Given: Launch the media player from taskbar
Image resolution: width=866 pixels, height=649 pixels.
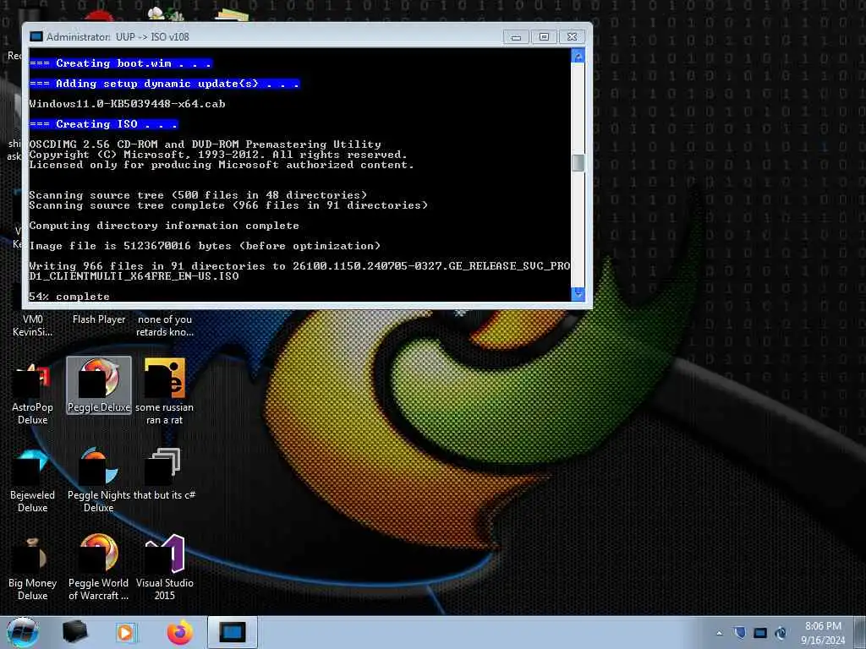Looking at the screenshot, I should tap(125, 632).
